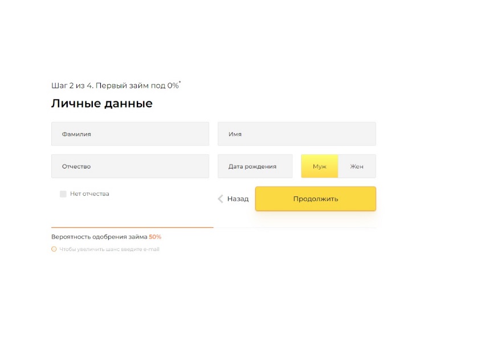Open the 'Дата рождения' date field
Screen dimensions: 489x341
pyautogui.click(x=255, y=166)
